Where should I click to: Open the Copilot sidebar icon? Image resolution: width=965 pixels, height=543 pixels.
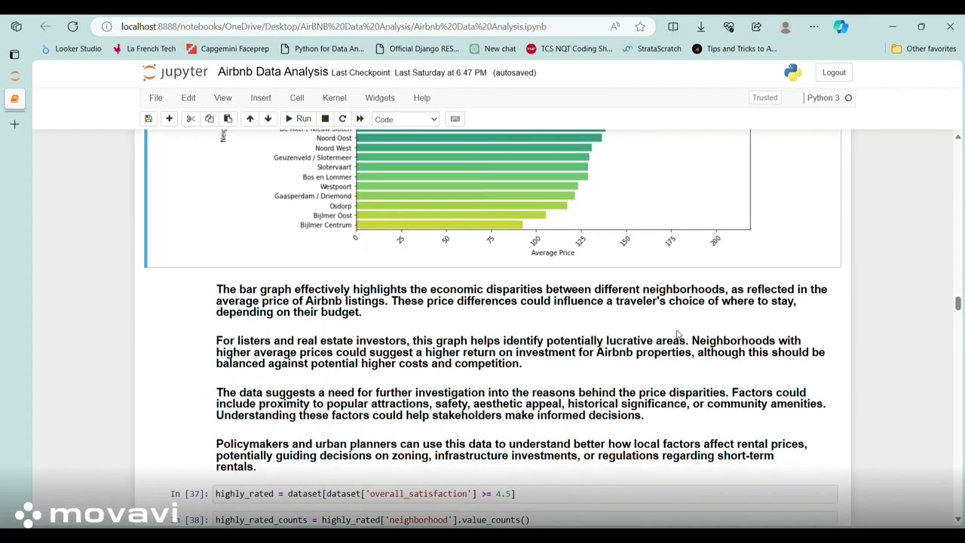841,26
